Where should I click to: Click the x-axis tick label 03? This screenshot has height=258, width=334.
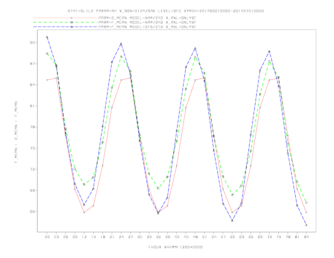click(x=56, y=237)
